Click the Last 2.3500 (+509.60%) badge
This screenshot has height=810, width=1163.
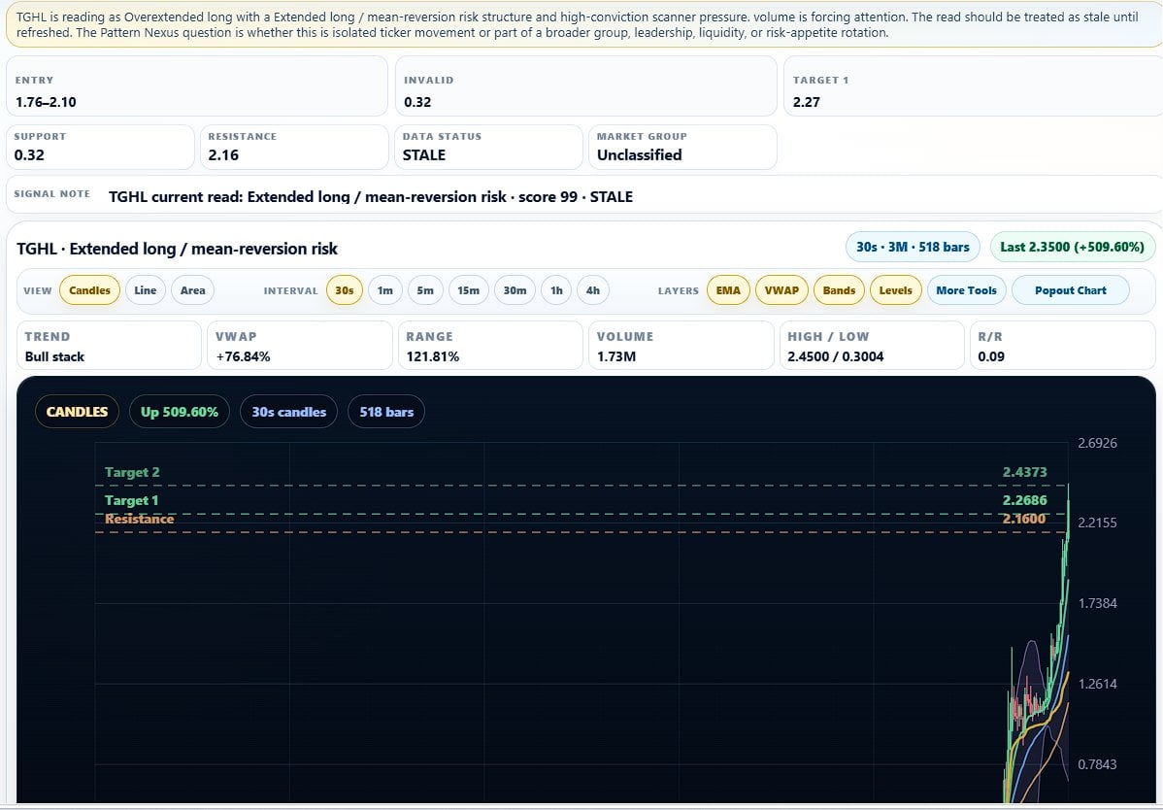(1073, 247)
